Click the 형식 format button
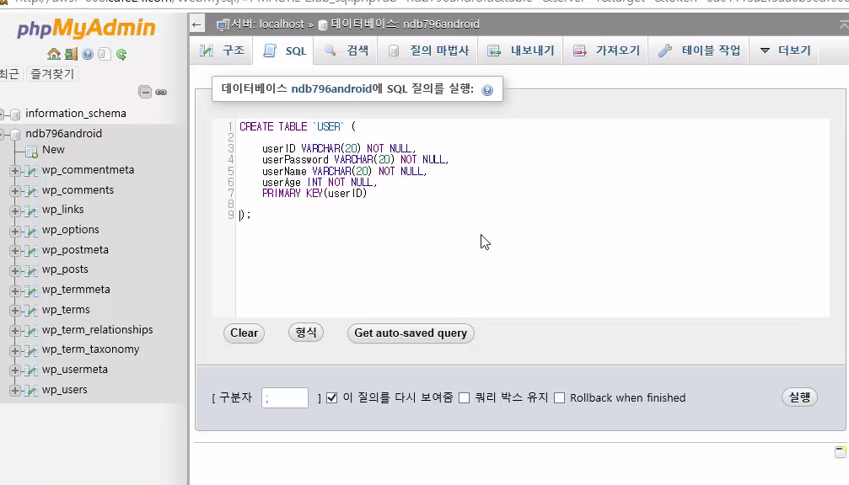The image size is (849, 485). (306, 332)
